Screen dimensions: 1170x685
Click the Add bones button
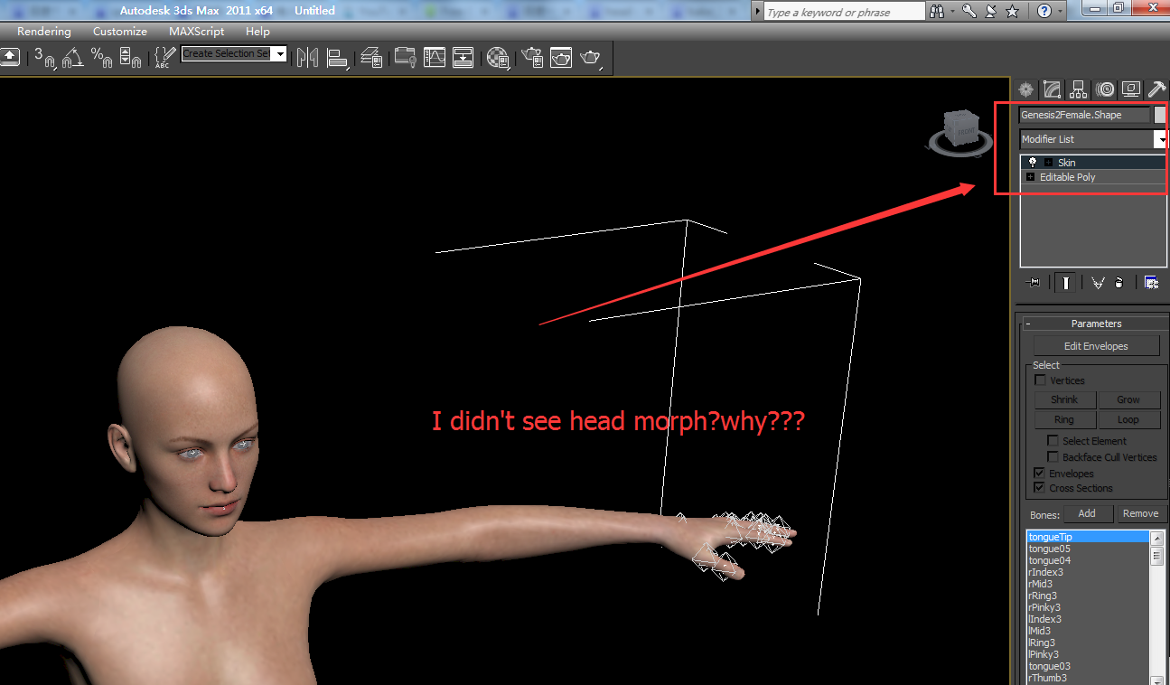[x=1087, y=513]
